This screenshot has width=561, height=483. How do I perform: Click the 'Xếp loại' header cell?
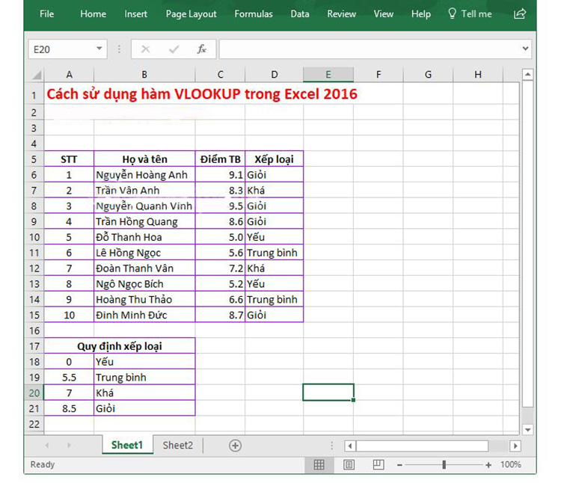pos(274,159)
